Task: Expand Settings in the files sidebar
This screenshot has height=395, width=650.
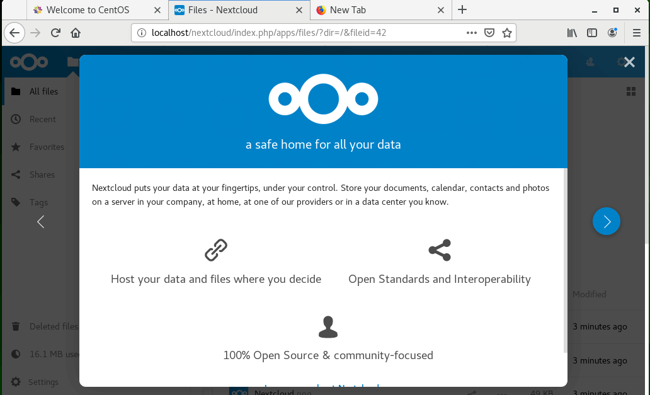Action: point(43,382)
